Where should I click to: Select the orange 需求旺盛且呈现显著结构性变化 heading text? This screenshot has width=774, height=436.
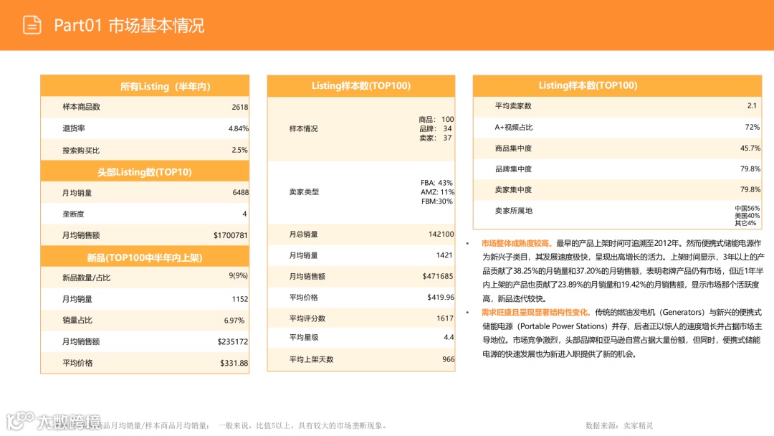point(535,313)
